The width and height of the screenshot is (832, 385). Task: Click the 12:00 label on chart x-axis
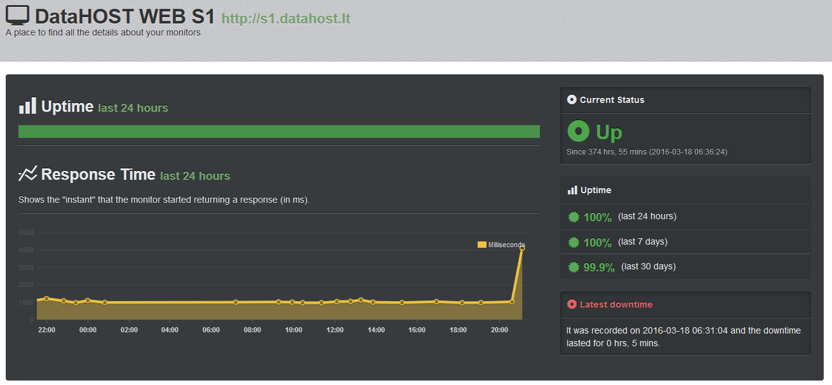click(335, 330)
